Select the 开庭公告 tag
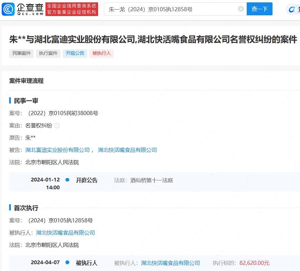 [75, 53]
